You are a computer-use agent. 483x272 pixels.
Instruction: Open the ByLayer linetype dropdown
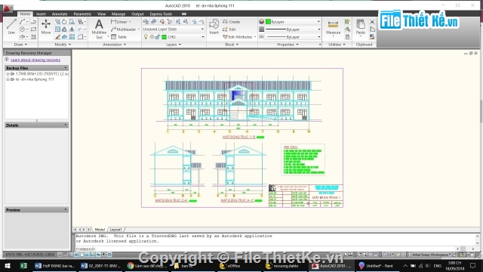pos(318,37)
